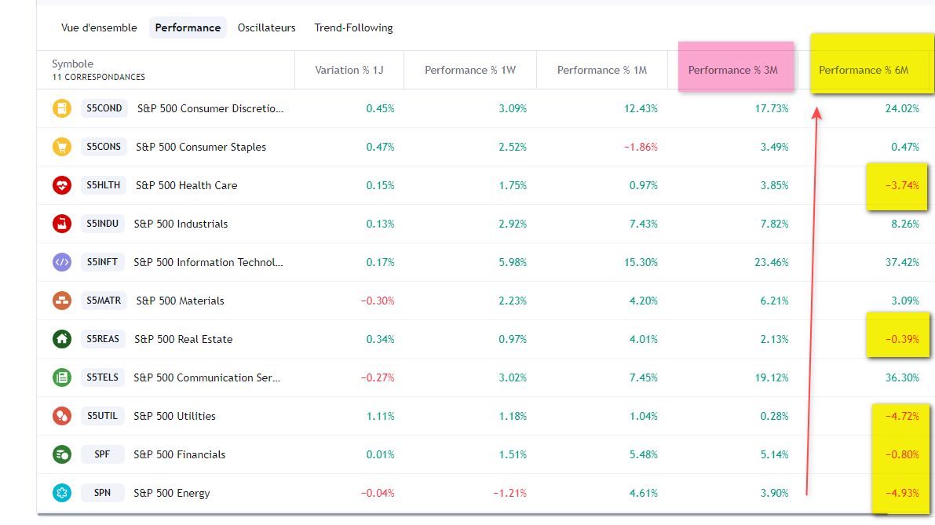
Task: Click the Industrials factory icon
Action: (x=62, y=224)
